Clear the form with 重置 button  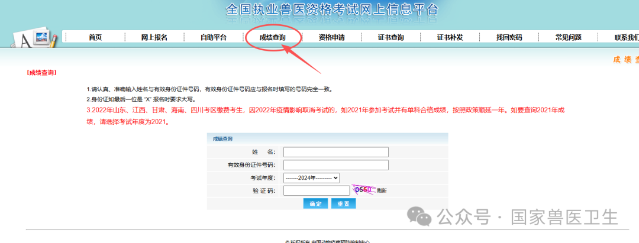click(344, 203)
